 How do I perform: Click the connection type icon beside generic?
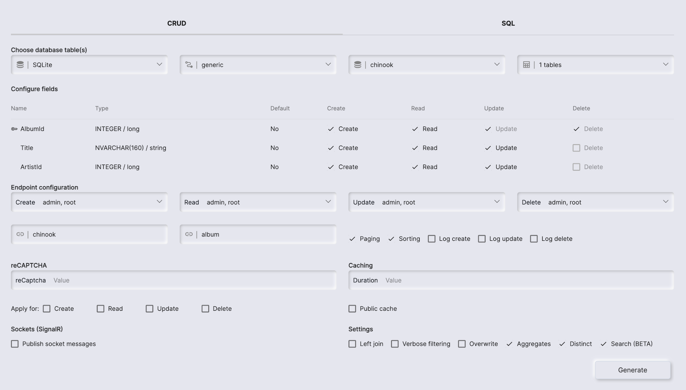[x=189, y=64]
